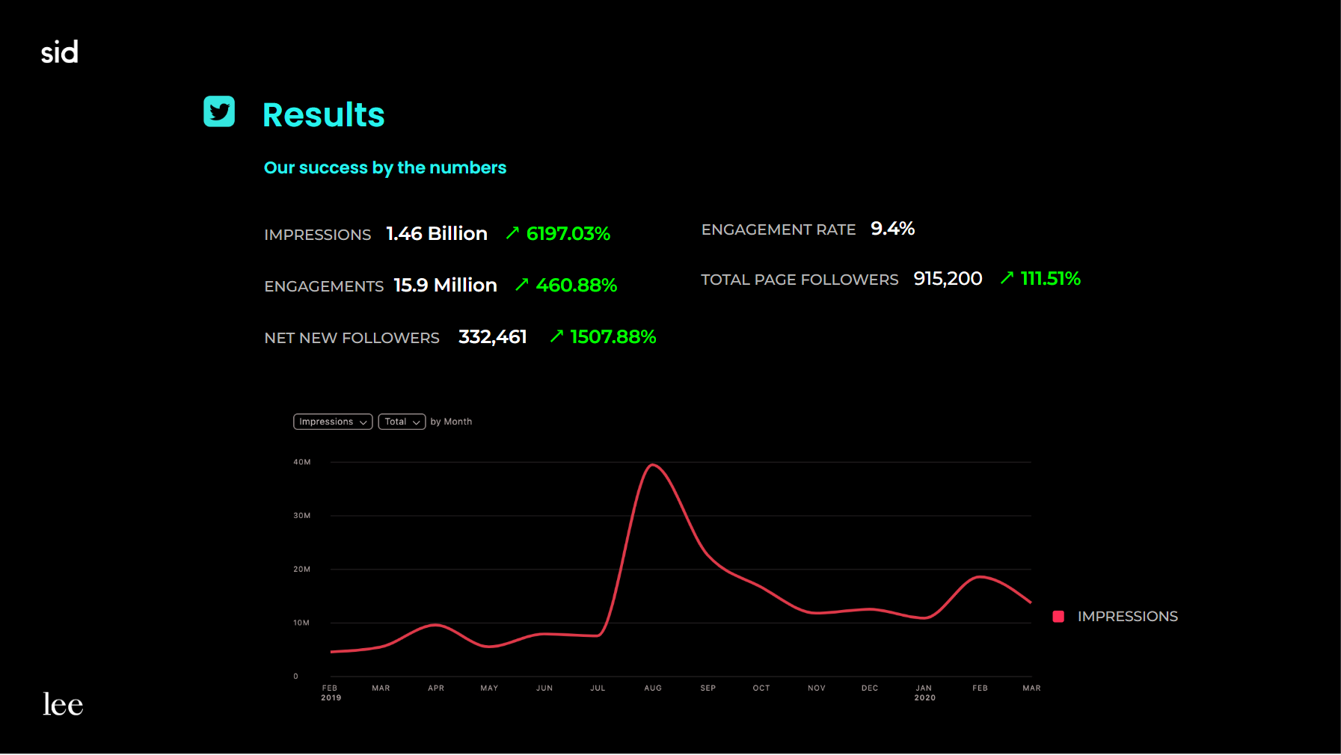Click the 111.51% growth figure

pyautogui.click(x=1051, y=279)
